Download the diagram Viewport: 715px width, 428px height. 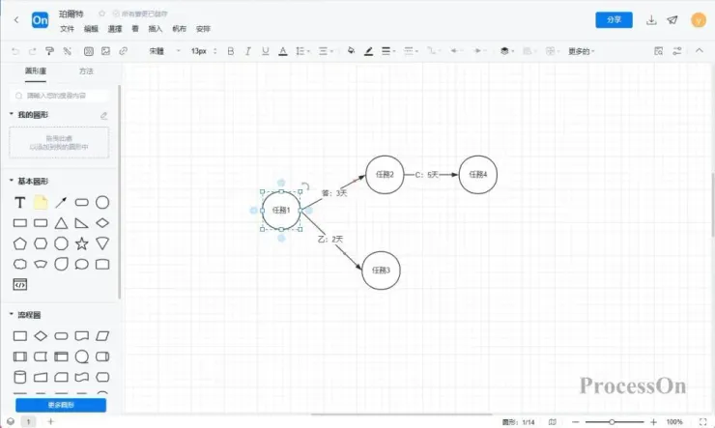(651, 20)
